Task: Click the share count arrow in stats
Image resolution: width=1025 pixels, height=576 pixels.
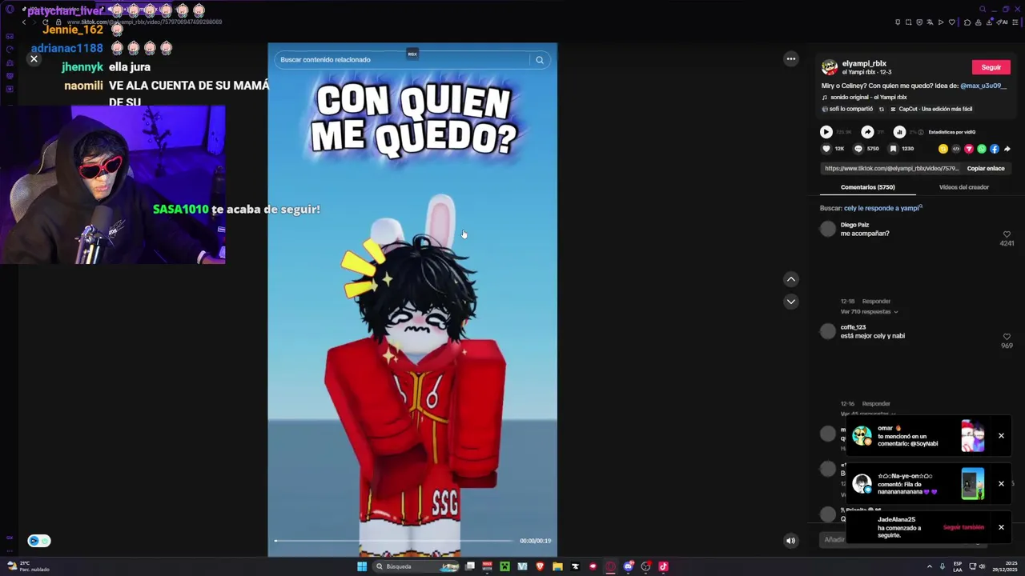Action: [x=867, y=132]
